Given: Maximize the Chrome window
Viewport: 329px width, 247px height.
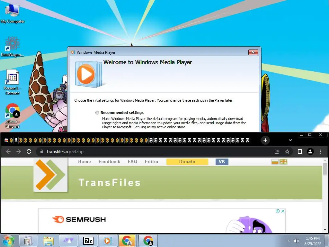Looking at the screenshot, I should click(310, 135).
